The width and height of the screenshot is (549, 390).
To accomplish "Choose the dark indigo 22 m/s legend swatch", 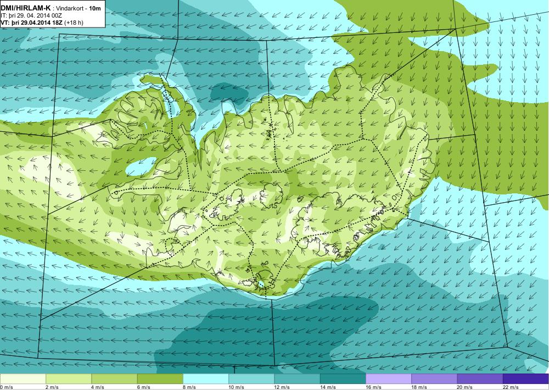I will click(x=525, y=379).
